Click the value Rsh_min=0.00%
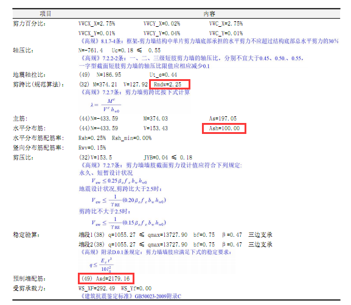Viewport: 351px width, 305px height. pos(131,138)
